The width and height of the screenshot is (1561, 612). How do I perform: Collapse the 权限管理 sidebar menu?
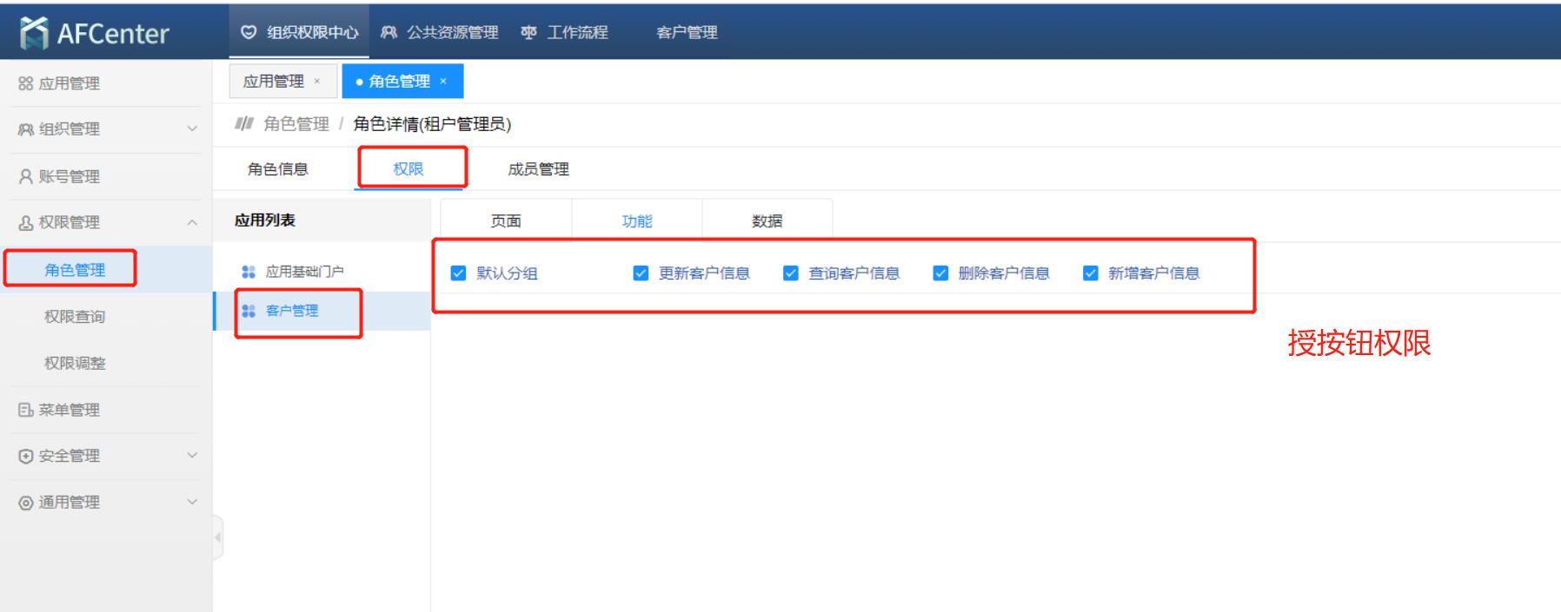pyautogui.click(x=192, y=222)
